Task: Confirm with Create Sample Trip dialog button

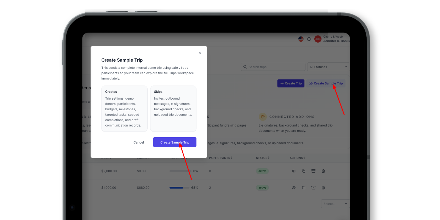Action: (x=175, y=142)
